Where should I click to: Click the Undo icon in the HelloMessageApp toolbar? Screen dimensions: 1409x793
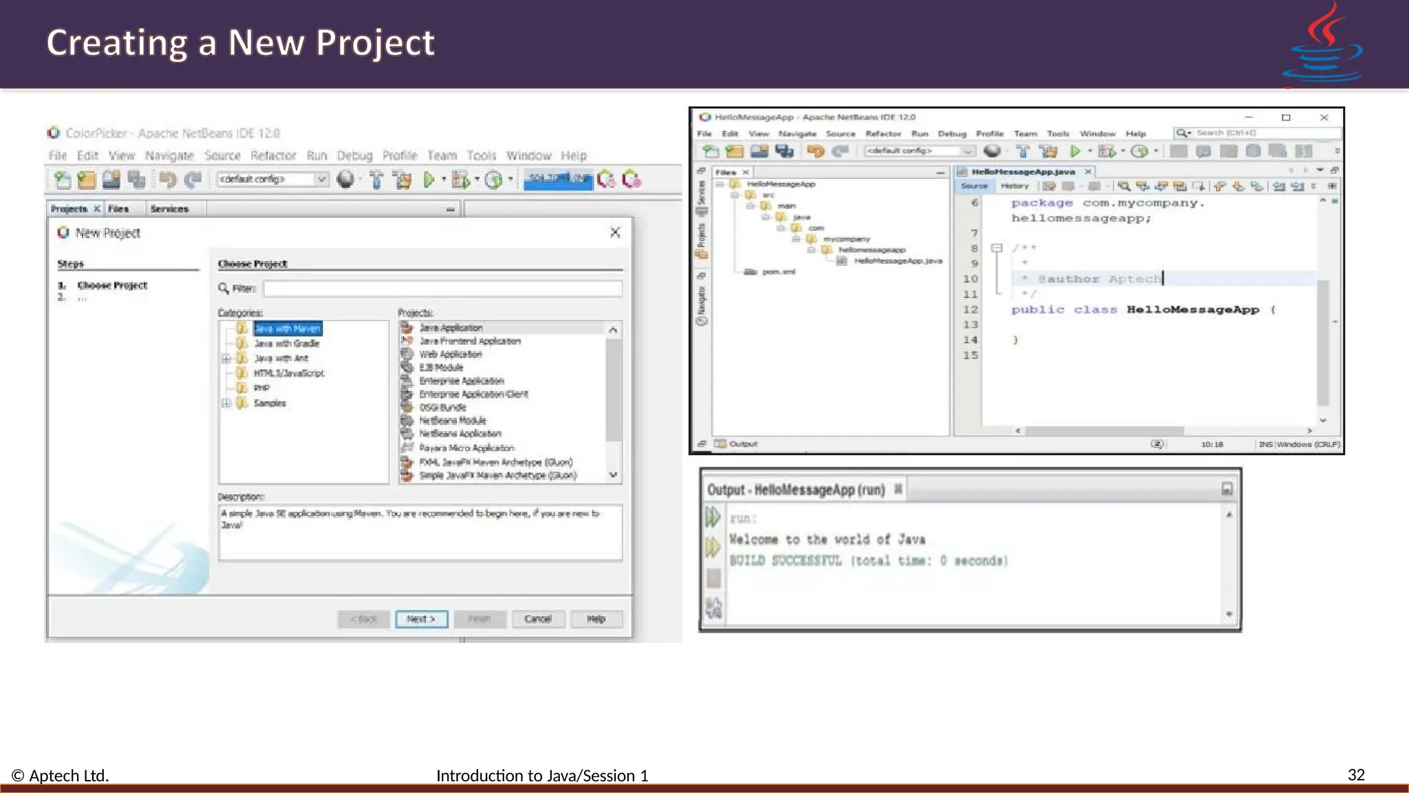coord(816,151)
